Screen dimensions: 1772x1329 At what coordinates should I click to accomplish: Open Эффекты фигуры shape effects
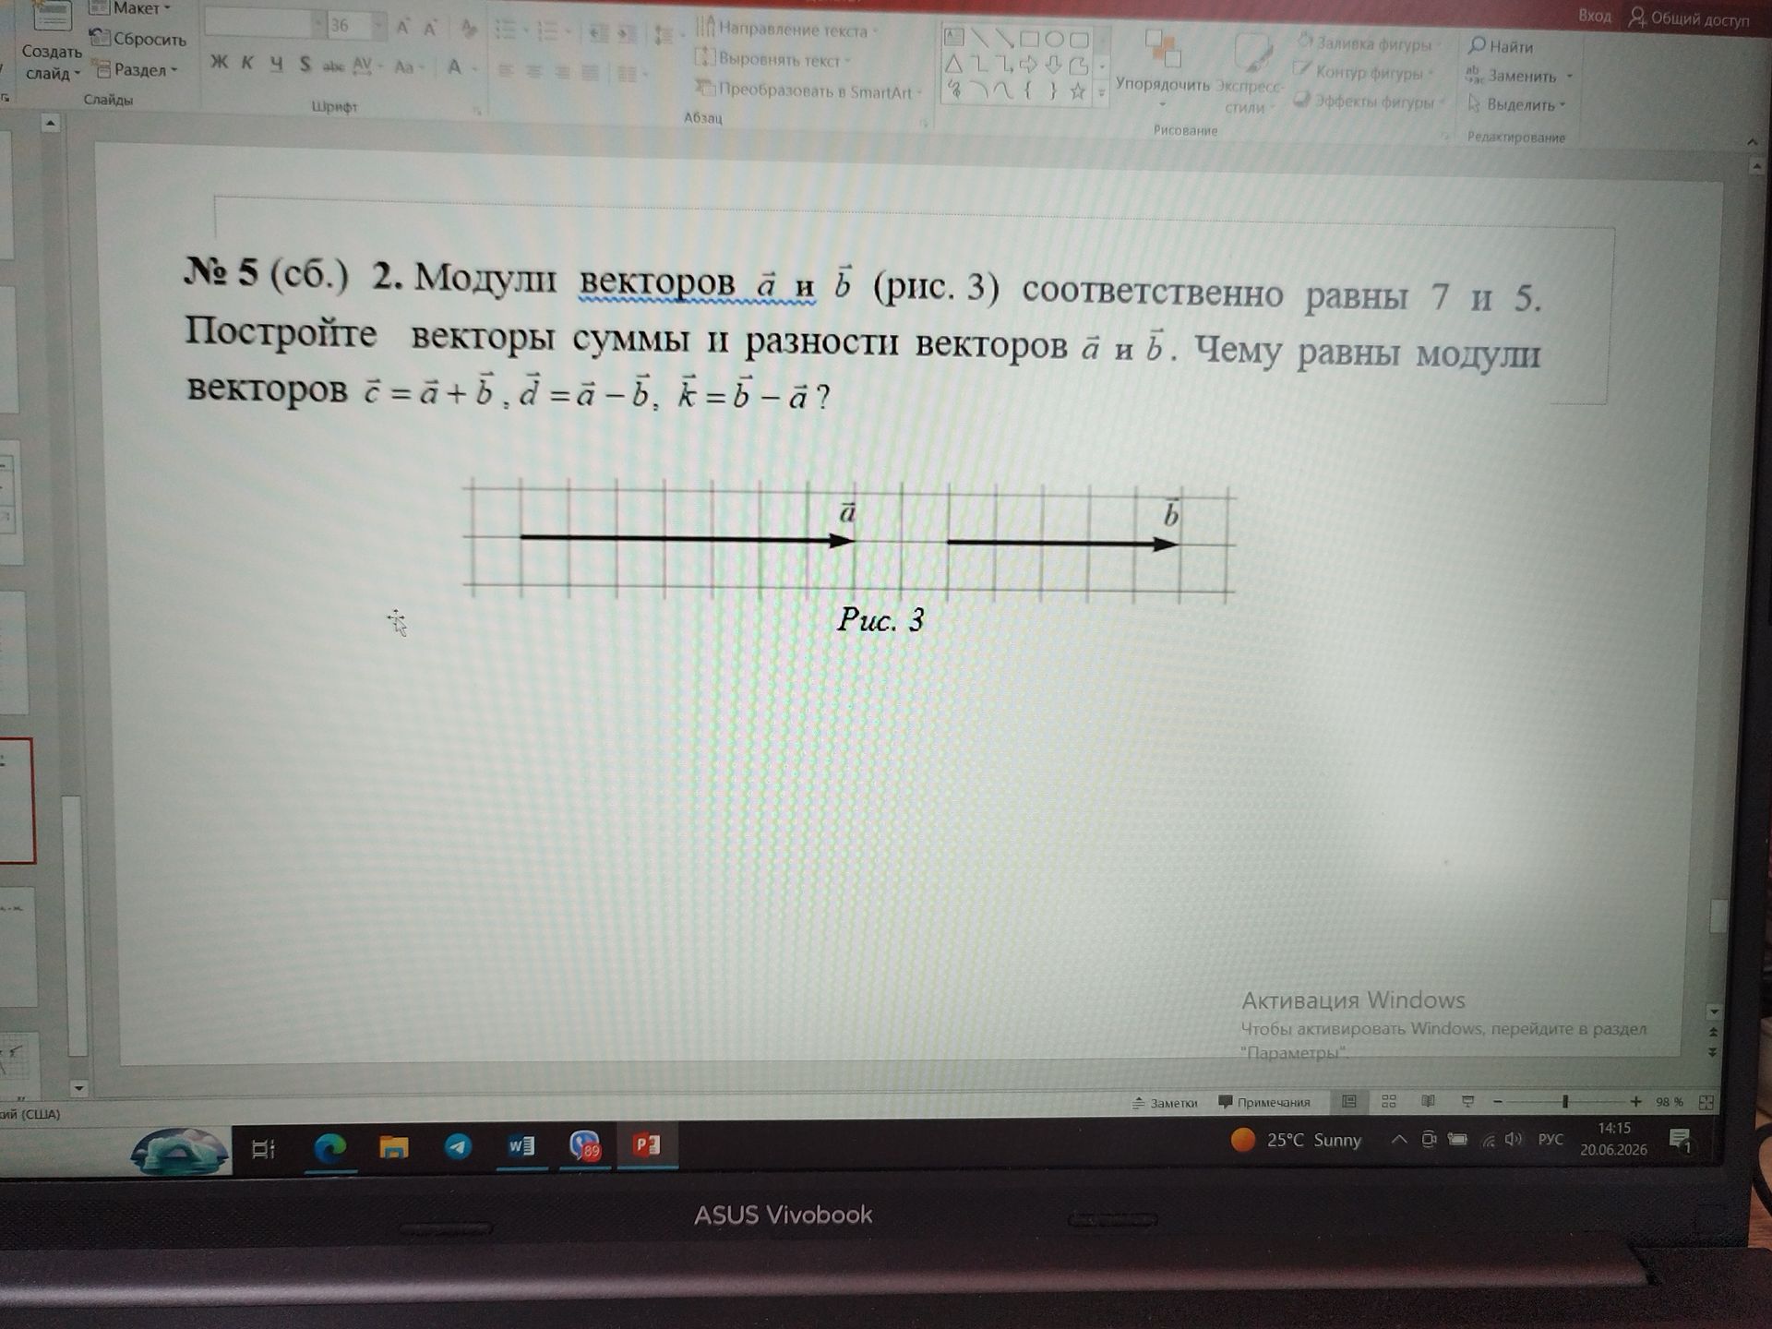(1370, 102)
